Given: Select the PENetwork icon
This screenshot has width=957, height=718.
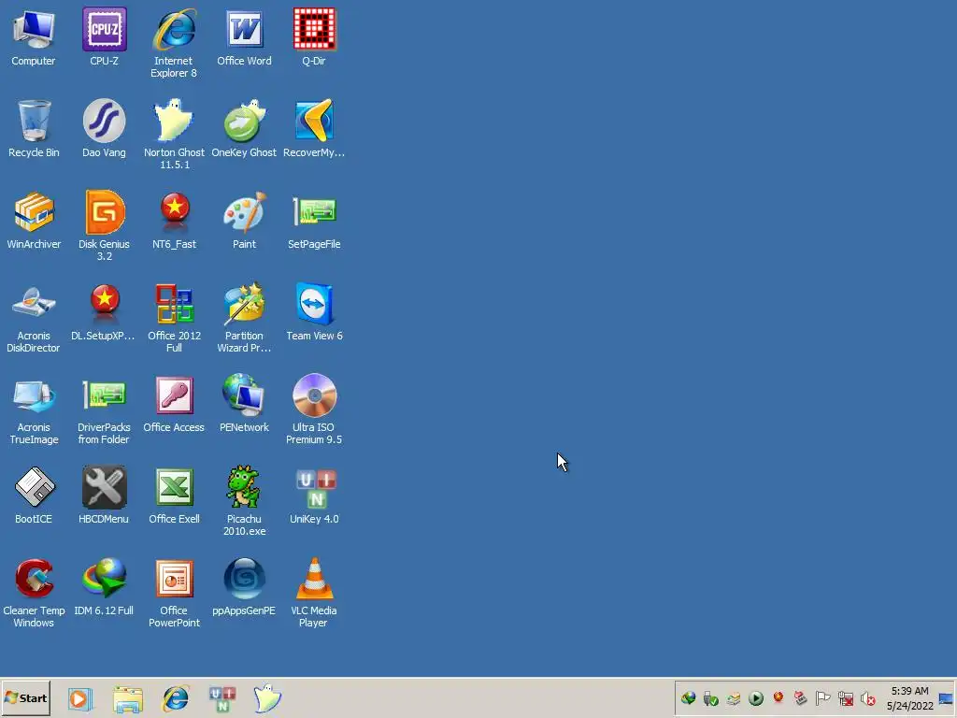Looking at the screenshot, I should tap(244, 403).
